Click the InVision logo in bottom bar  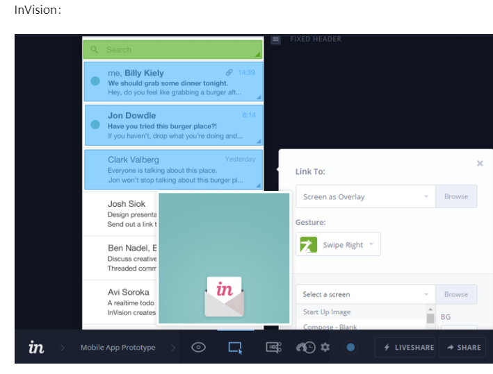click(x=36, y=348)
